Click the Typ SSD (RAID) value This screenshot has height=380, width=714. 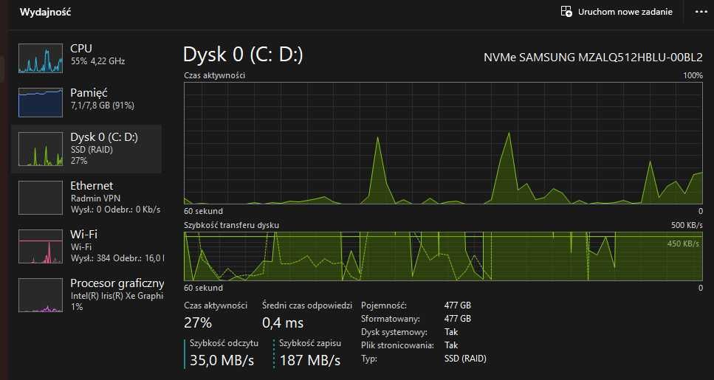[x=465, y=359]
